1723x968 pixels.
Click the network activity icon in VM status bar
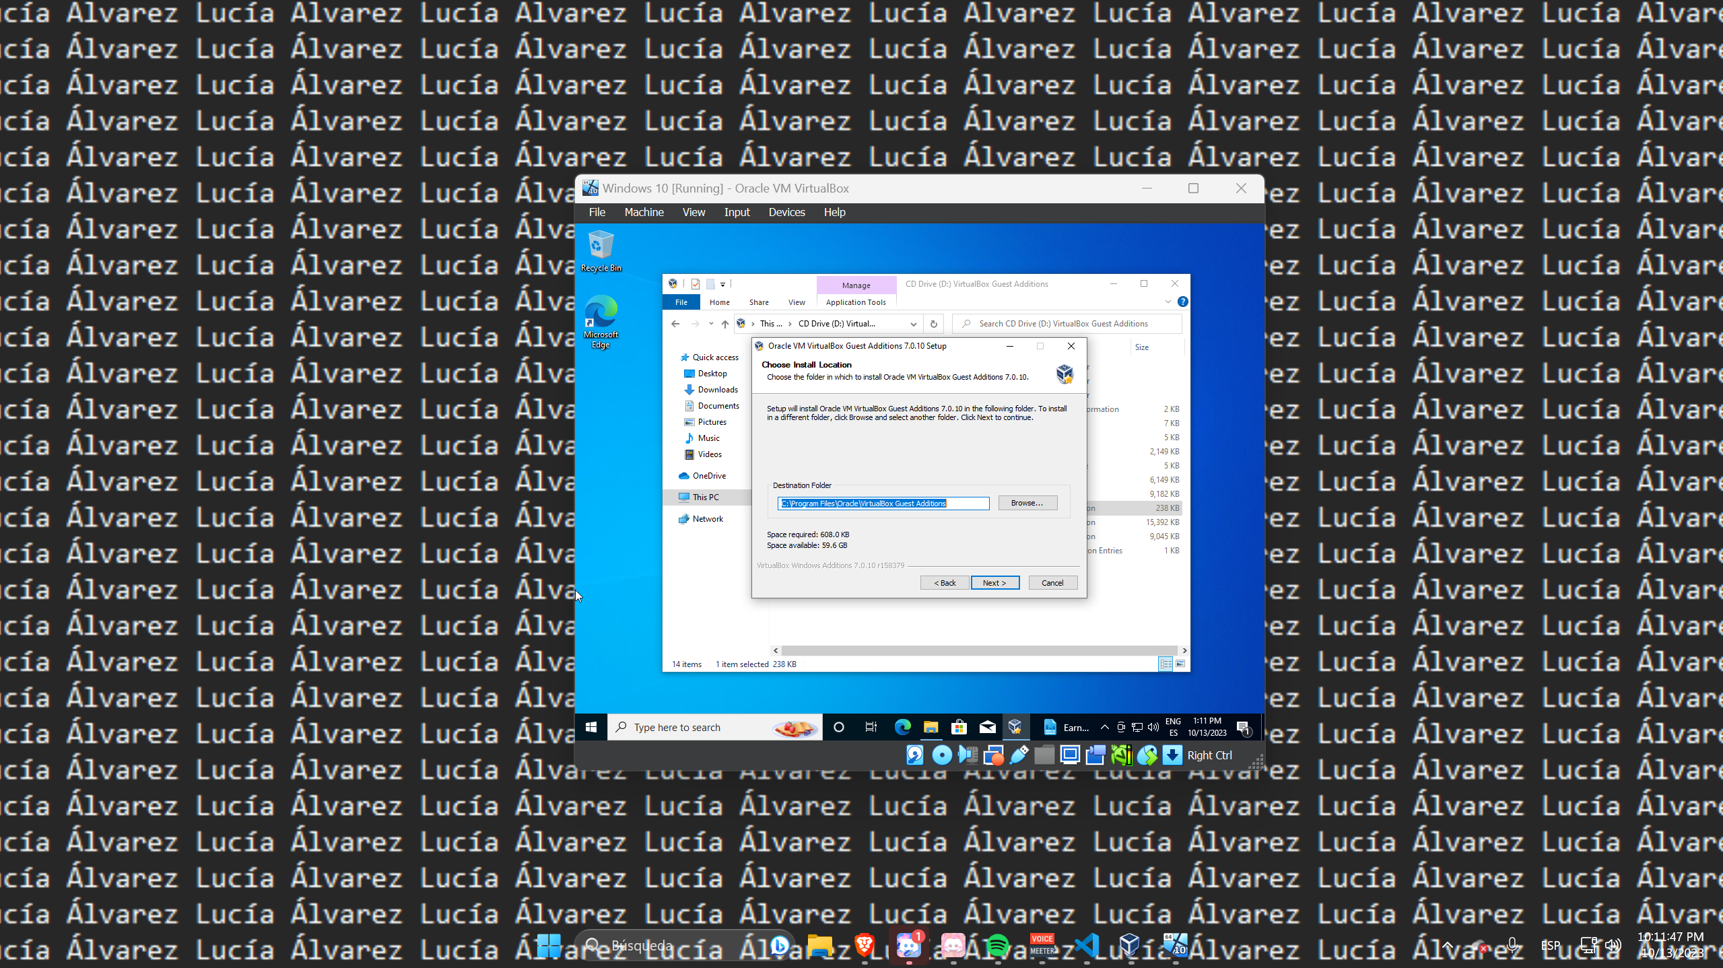click(x=994, y=755)
